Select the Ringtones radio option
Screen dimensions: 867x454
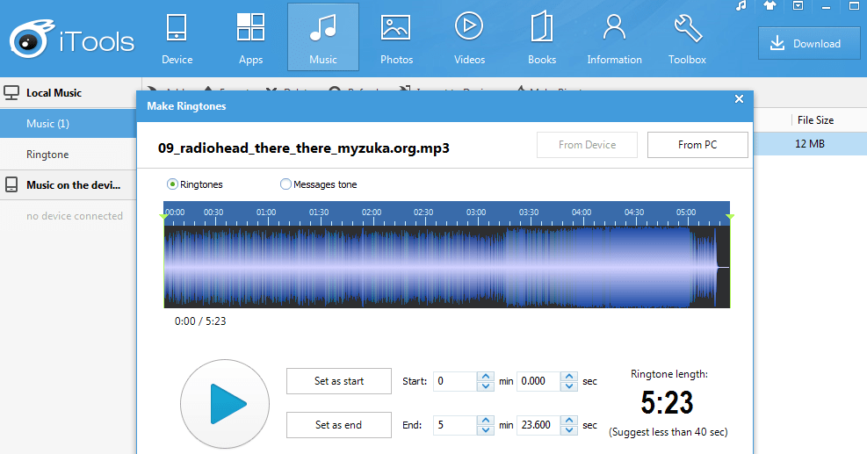click(173, 184)
